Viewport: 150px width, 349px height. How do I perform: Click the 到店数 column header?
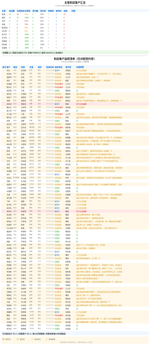tap(12, 11)
